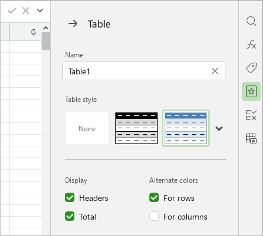Click the scrollbar up arrow
263x236 pixels.
[46, 28]
